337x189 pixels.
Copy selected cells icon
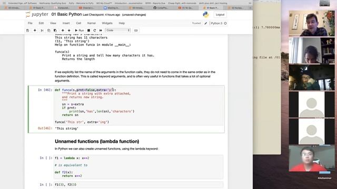[49, 30]
